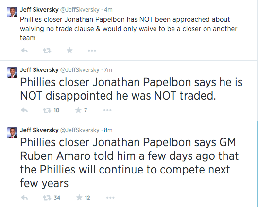Retweet the tweet with 34 retweets
This screenshot has width=258, height=207.
[47, 197]
